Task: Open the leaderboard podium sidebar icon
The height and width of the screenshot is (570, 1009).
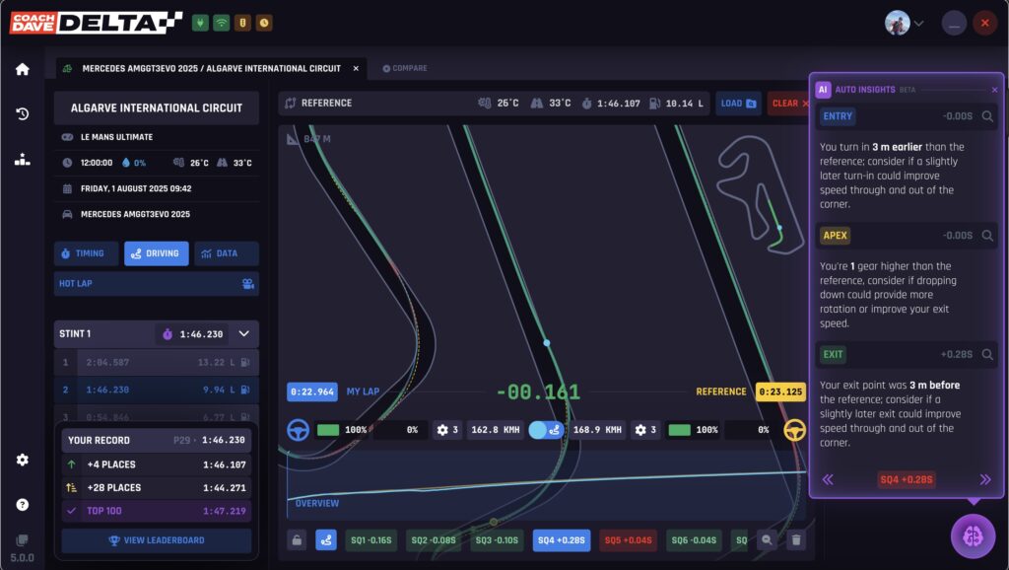Action: pyautogui.click(x=22, y=160)
